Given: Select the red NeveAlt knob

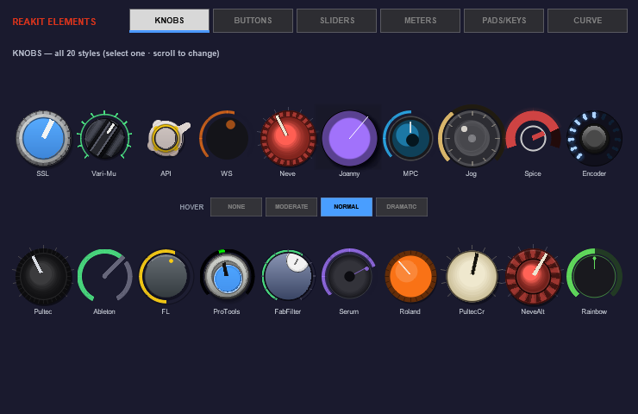Looking at the screenshot, I should pos(533,276).
